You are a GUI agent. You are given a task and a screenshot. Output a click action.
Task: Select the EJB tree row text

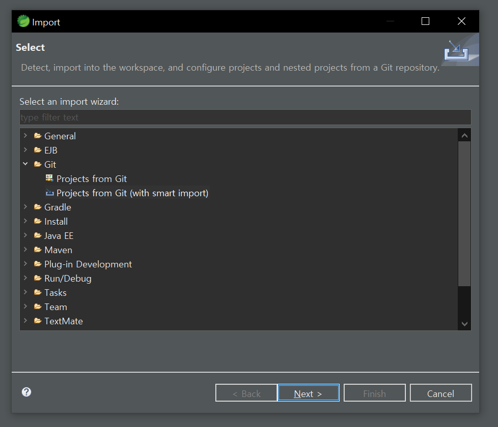click(51, 150)
